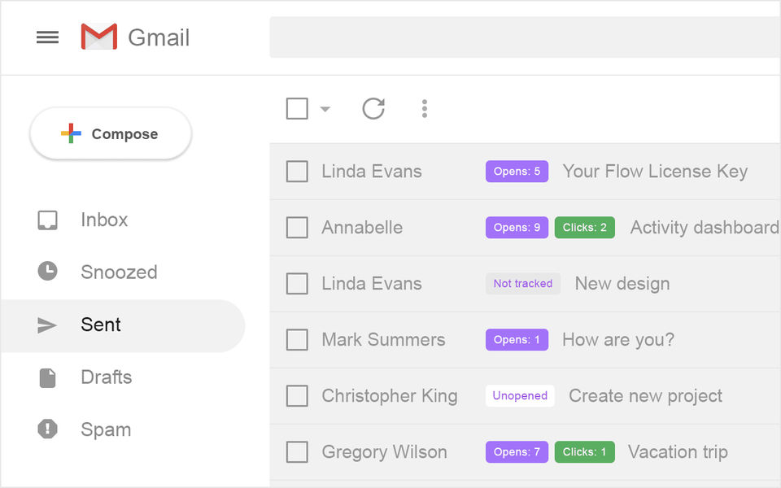This screenshot has height=488, width=781.
Task: Click the Snoozed clock icon
Action: pos(48,272)
